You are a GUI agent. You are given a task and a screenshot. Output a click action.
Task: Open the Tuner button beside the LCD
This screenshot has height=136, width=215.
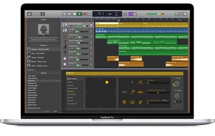coord(125,14)
